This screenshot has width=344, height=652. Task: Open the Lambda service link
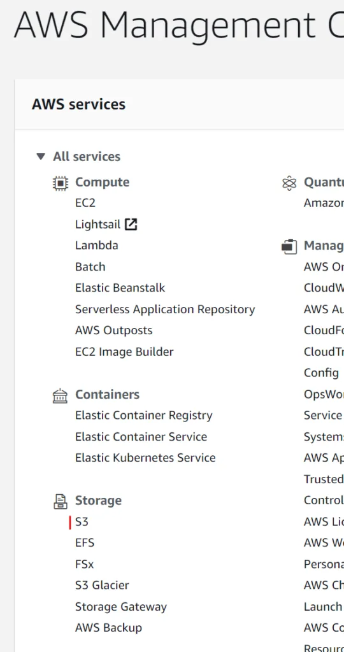click(96, 245)
